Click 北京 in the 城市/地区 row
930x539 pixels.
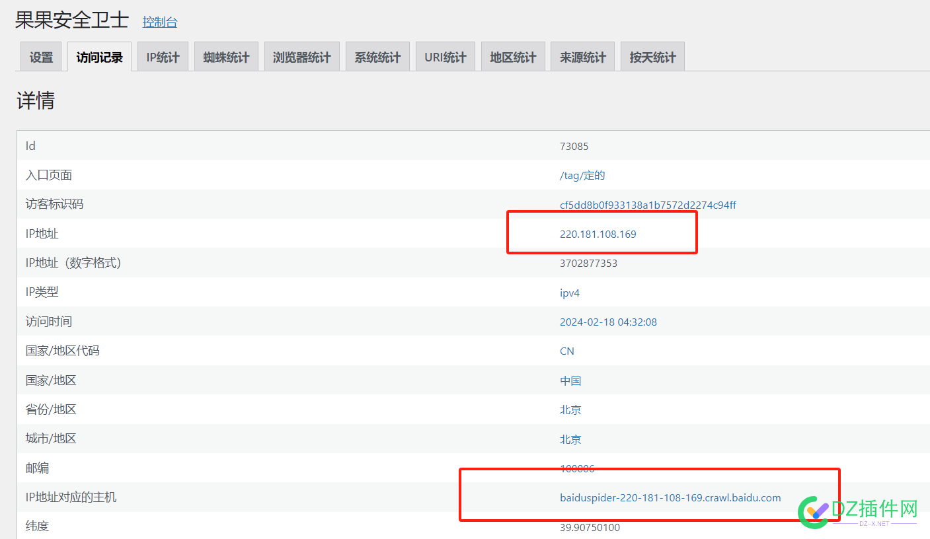(570, 439)
